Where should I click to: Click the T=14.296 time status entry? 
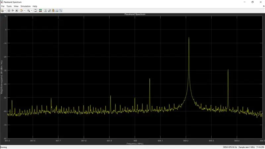tap(260, 147)
